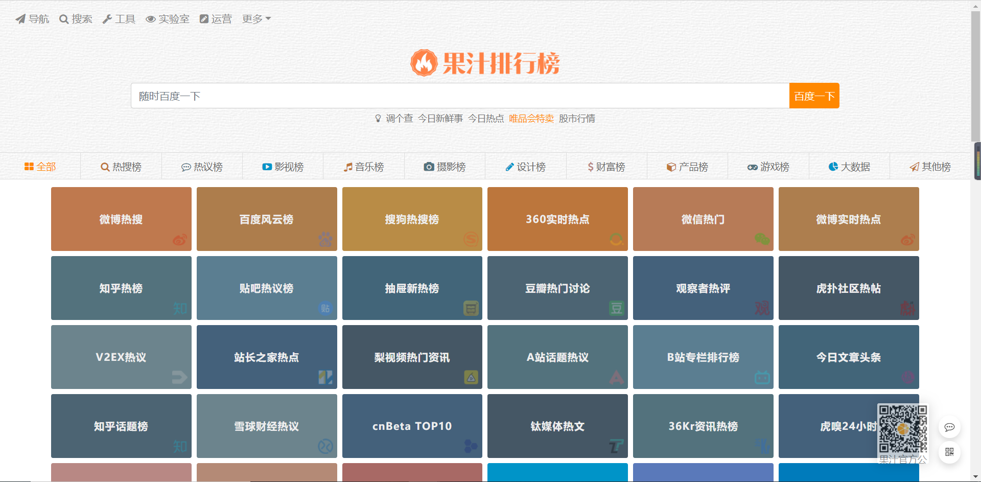The width and height of the screenshot is (981, 482).
Task: Click the brush icon on the 设计榜 tab
Action: (509, 167)
